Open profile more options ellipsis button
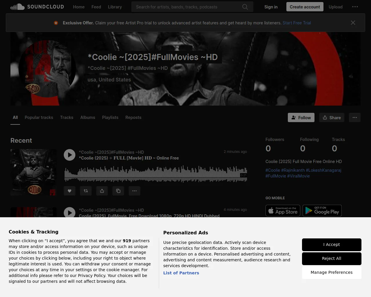 355,117
